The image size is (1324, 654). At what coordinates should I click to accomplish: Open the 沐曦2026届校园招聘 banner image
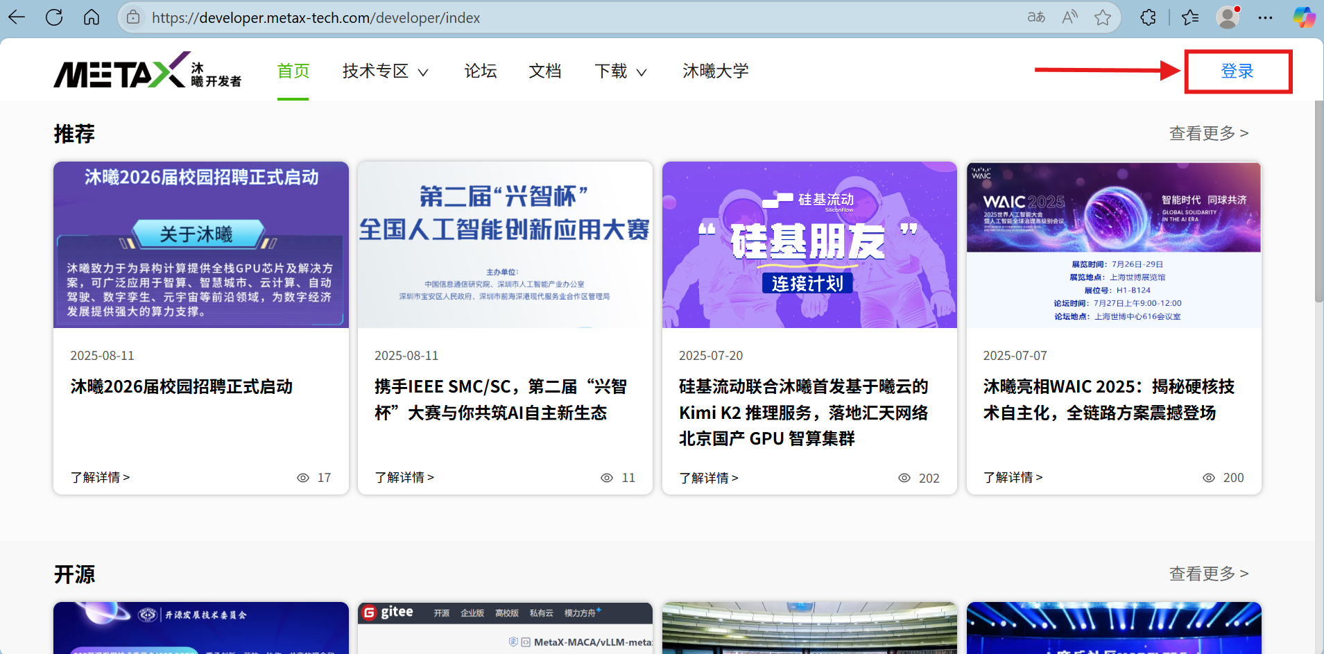pos(201,245)
